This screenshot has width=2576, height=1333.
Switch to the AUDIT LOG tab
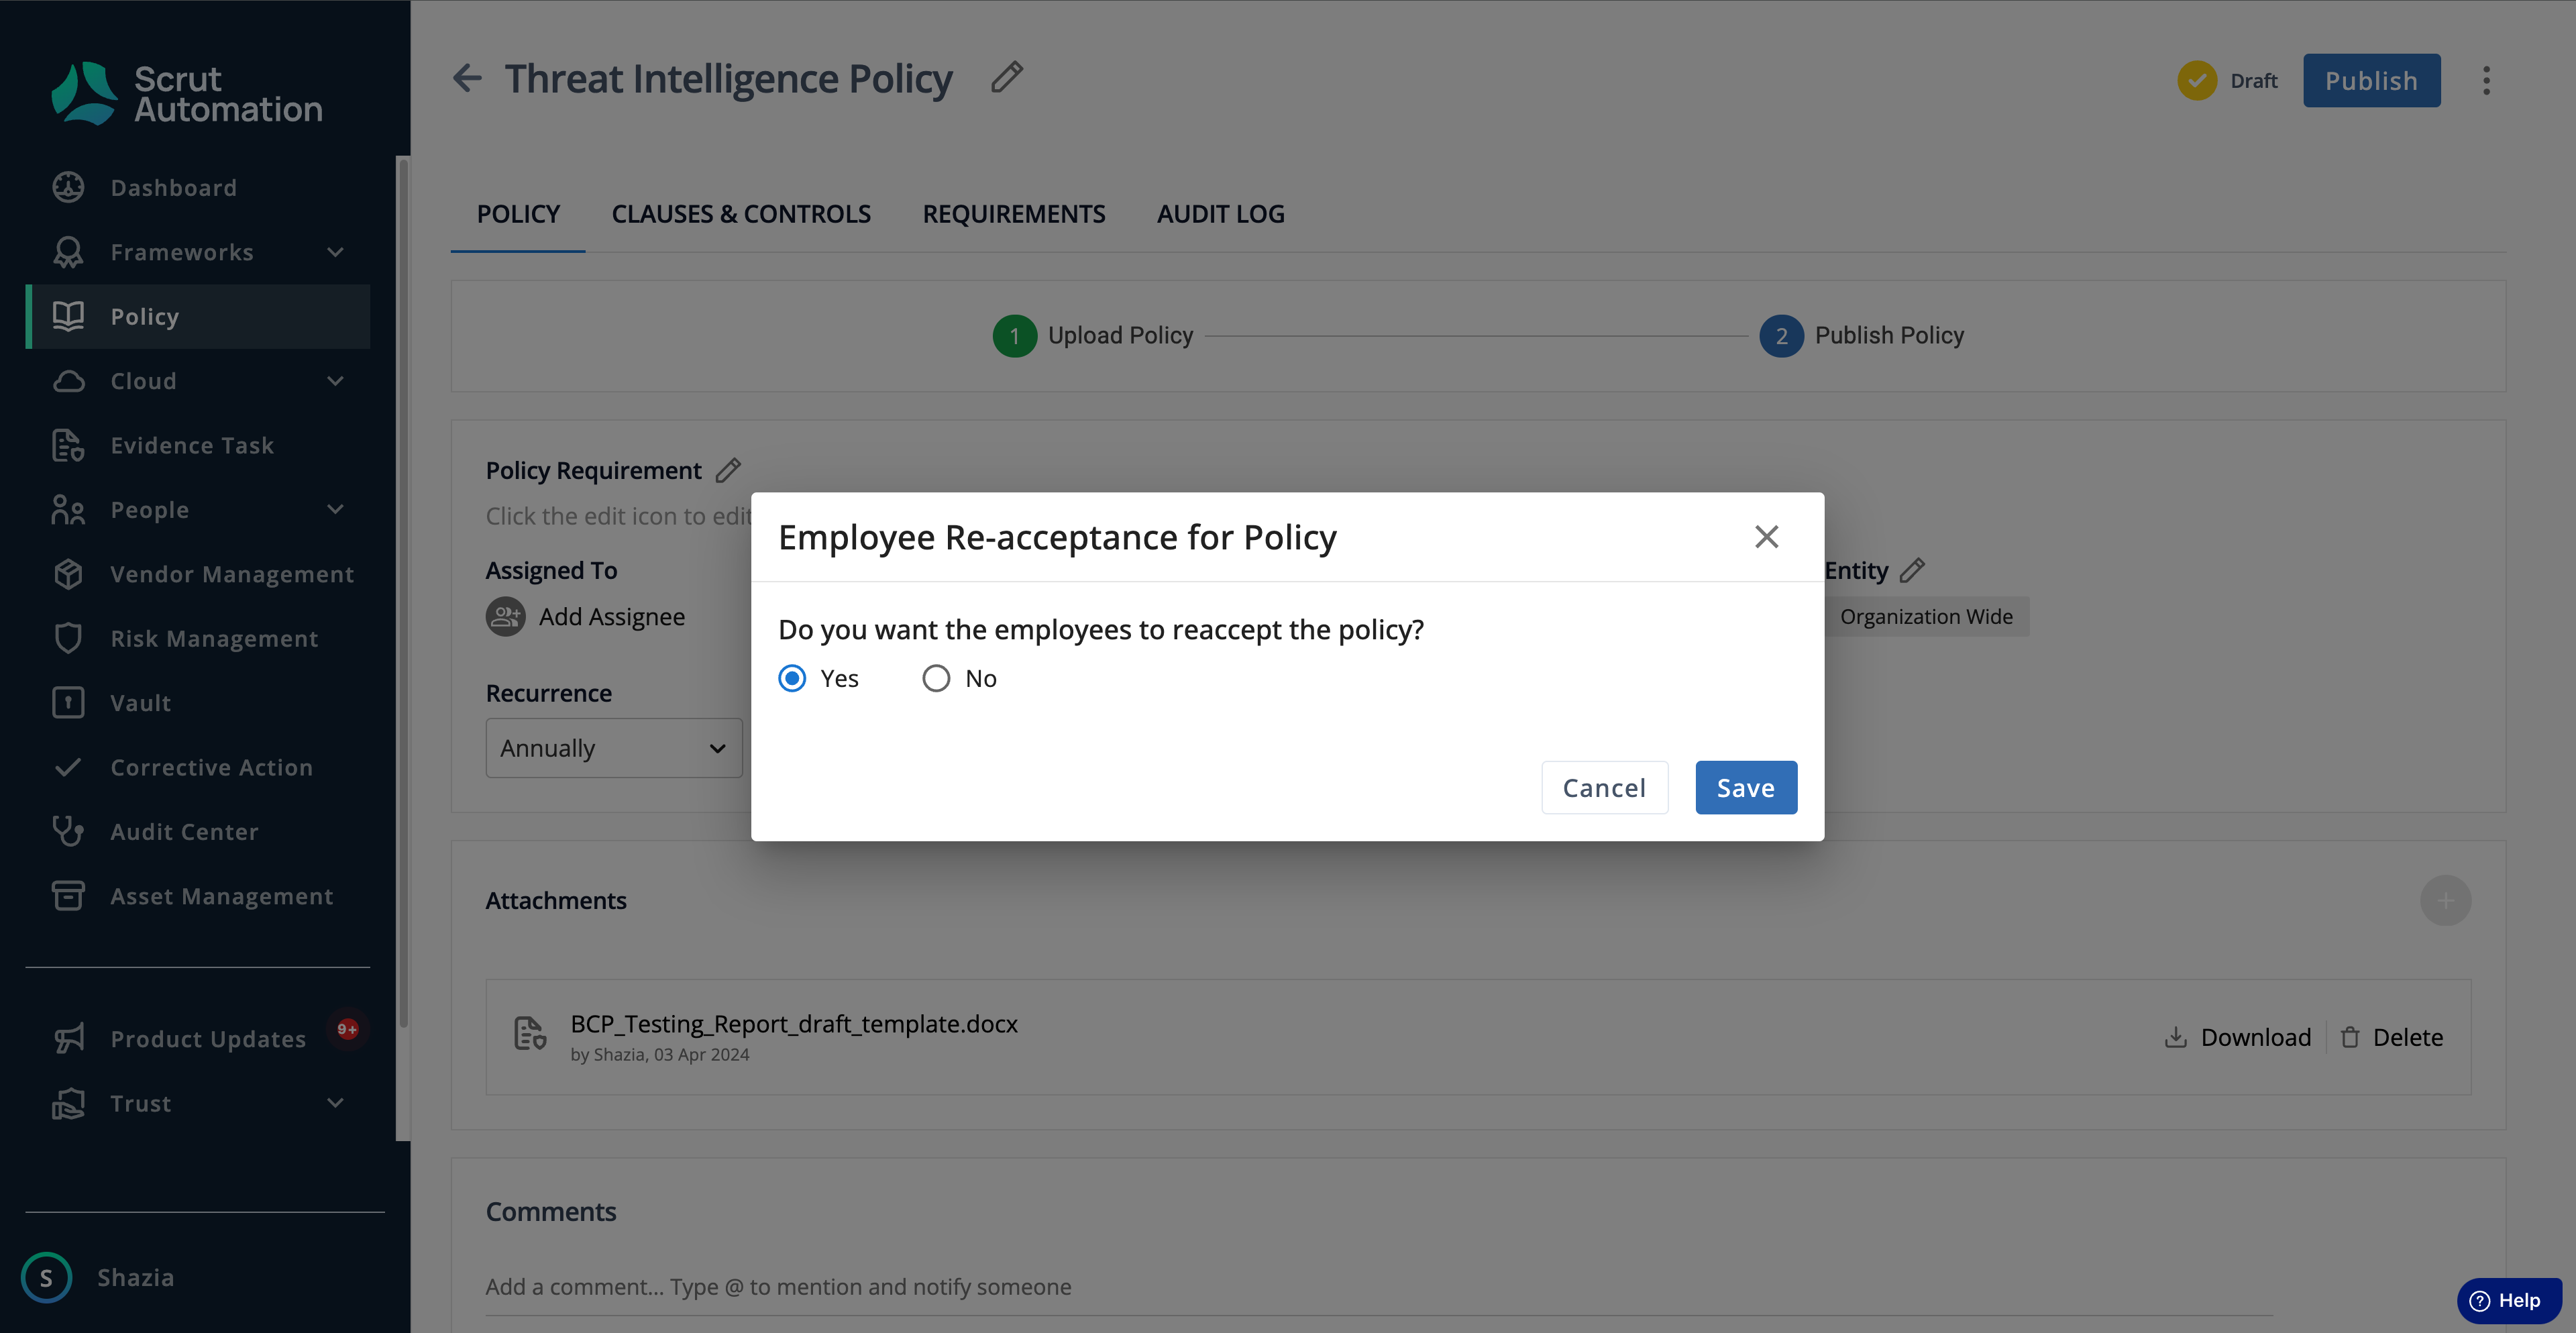(x=1221, y=214)
